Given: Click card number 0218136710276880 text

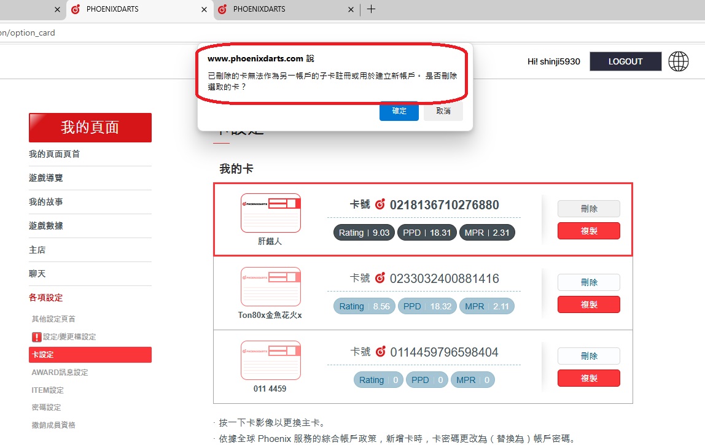Looking at the screenshot, I should [x=444, y=205].
